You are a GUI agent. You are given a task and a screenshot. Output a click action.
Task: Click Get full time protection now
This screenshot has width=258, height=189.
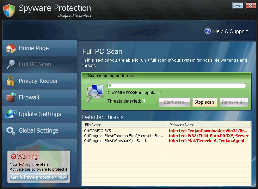(38, 177)
